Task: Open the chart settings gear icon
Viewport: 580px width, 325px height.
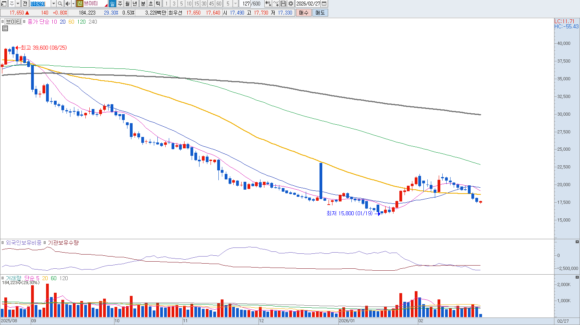Action: pyautogui.click(x=291, y=4)
